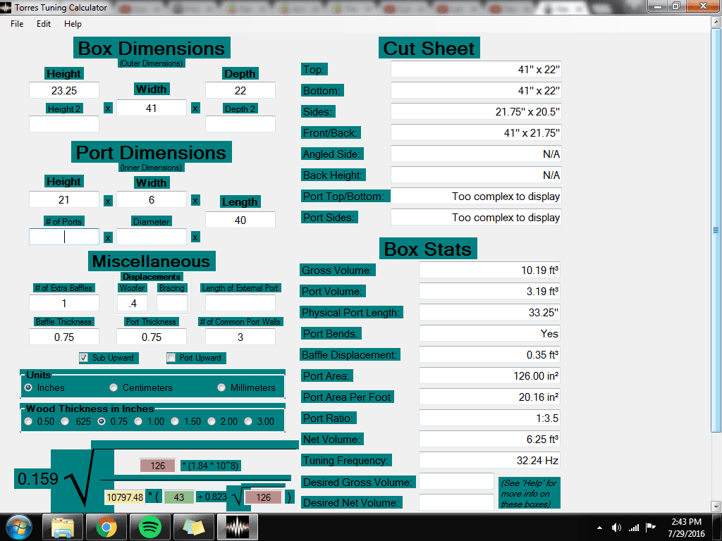The height and width of the screenshot is (541, 722).
Task: Click the app title bar waveform icon
Action: pyautogui.click(x=6, y=7)
